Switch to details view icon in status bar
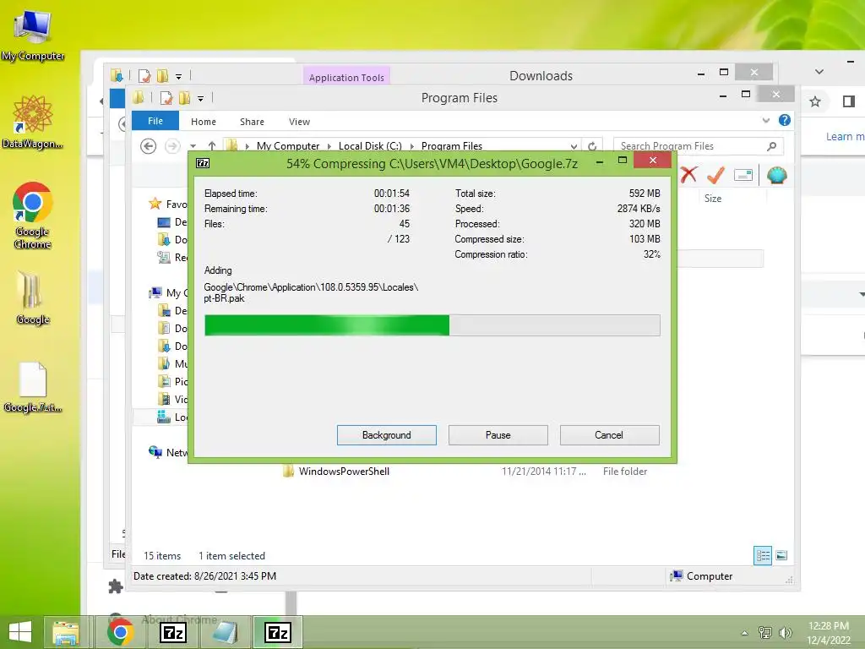The image size is (865, 649). (763, 555)
